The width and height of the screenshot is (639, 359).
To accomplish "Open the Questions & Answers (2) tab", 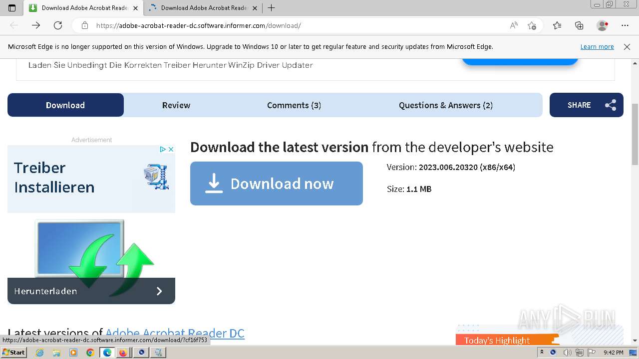I will pos(446,105).
